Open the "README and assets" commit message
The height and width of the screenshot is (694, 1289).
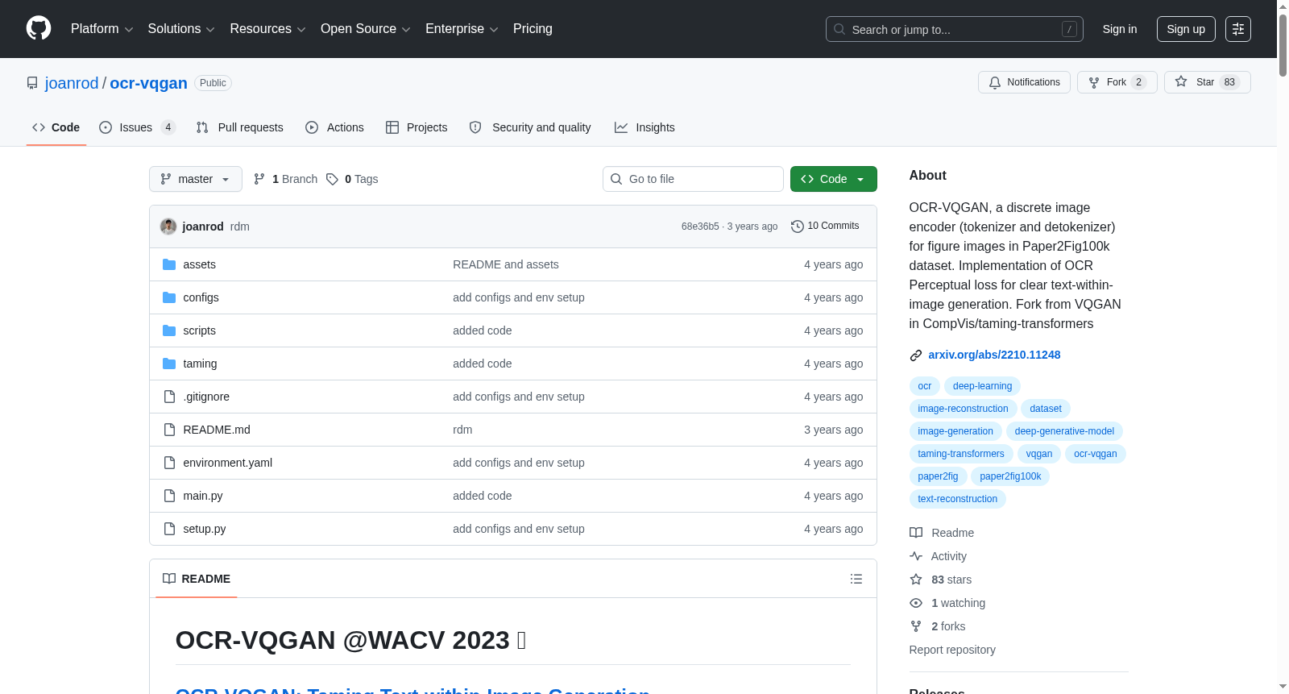click(506, 264)
